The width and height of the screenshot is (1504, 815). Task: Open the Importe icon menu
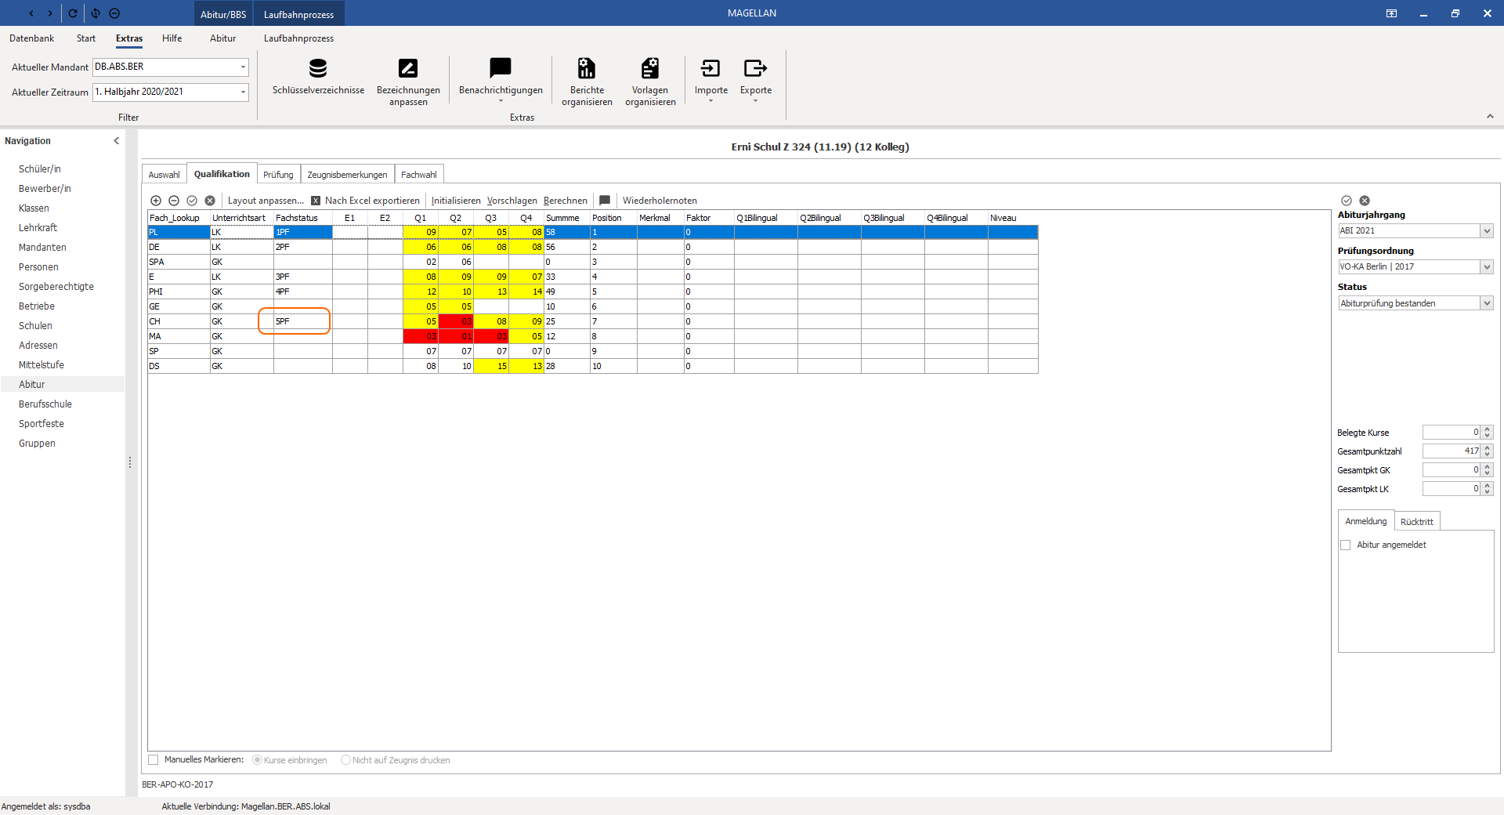coord(710,69)
